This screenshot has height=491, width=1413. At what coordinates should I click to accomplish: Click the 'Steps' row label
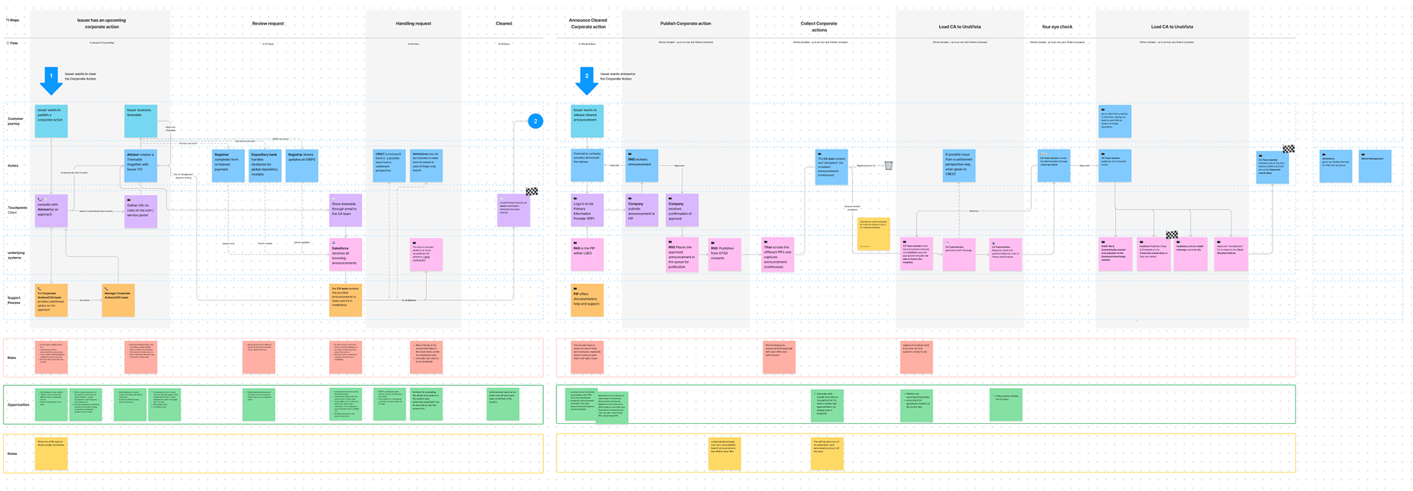pos(13,20)
